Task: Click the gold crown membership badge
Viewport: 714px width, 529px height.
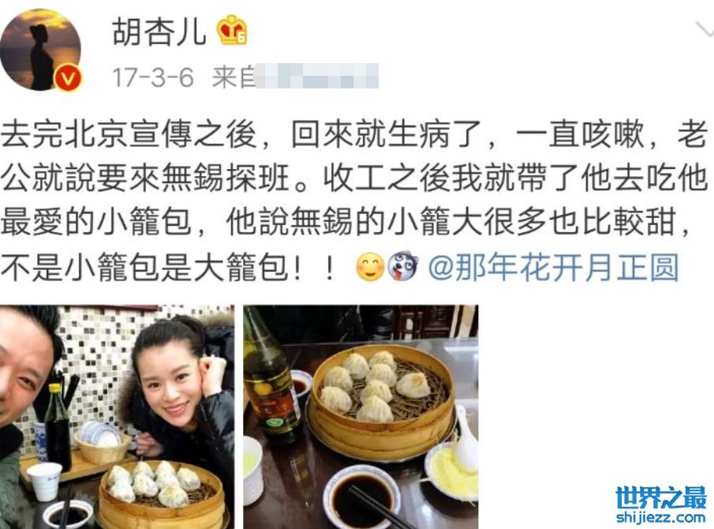Action: [232, 32]
